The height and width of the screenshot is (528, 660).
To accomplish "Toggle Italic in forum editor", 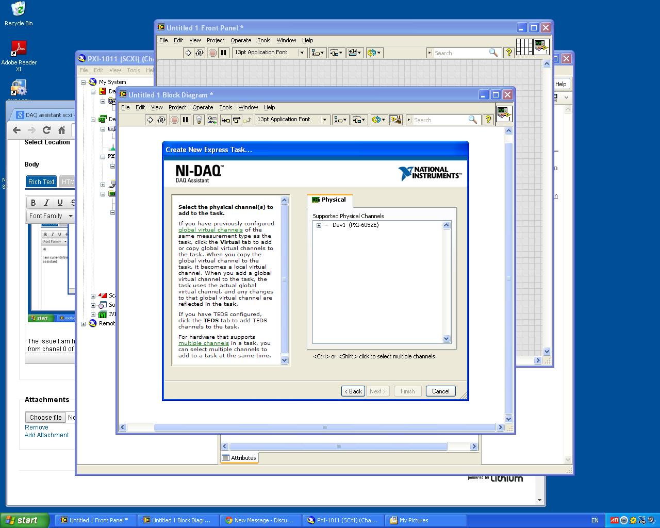I will [46, 203].
